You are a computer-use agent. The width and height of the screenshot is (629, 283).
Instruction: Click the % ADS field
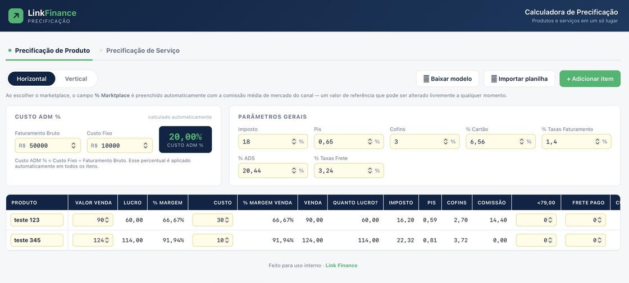273,170
